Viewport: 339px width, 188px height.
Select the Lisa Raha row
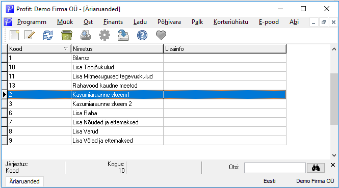pos(147,113)
